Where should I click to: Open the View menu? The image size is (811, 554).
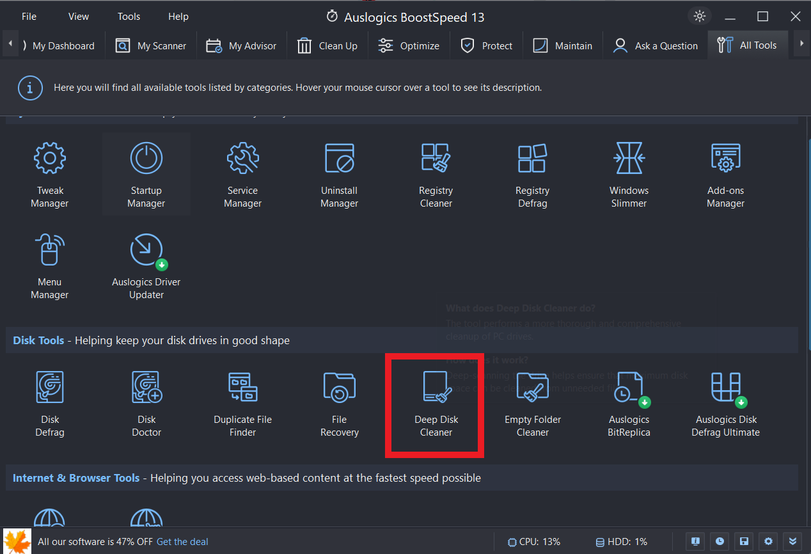click(79, 17)
